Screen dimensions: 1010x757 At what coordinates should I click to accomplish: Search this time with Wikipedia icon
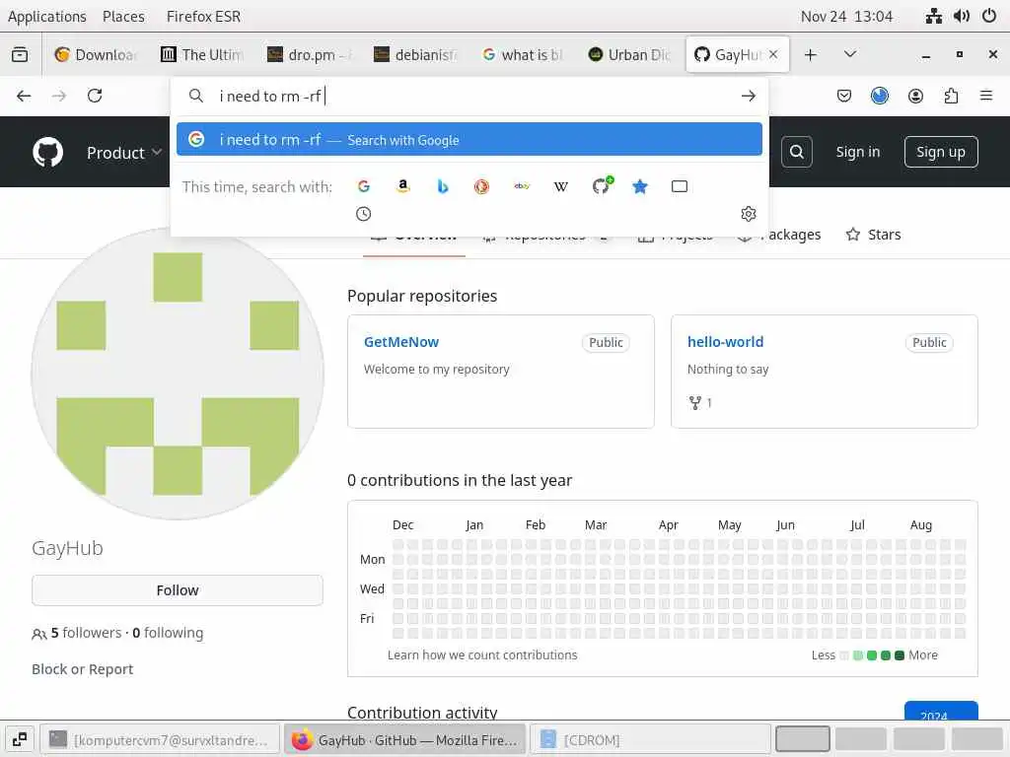pos(561,186)
